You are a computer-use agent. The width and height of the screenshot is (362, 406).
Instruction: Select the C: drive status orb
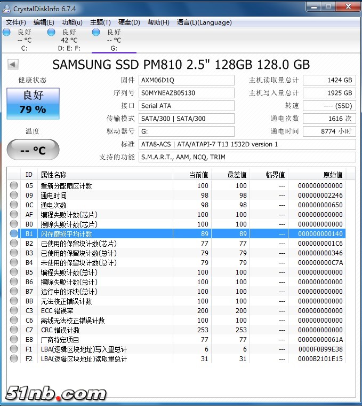pyautogui.click(x=6, y=32)
